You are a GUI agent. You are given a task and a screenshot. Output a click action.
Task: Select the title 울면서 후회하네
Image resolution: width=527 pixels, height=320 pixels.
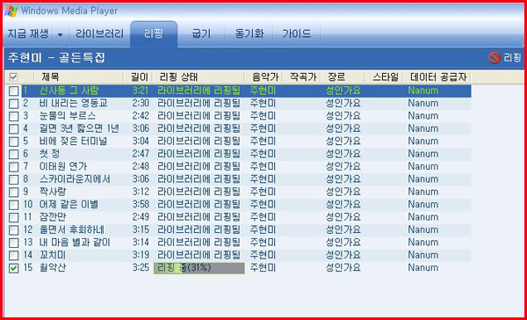click(x=72, y=230)
